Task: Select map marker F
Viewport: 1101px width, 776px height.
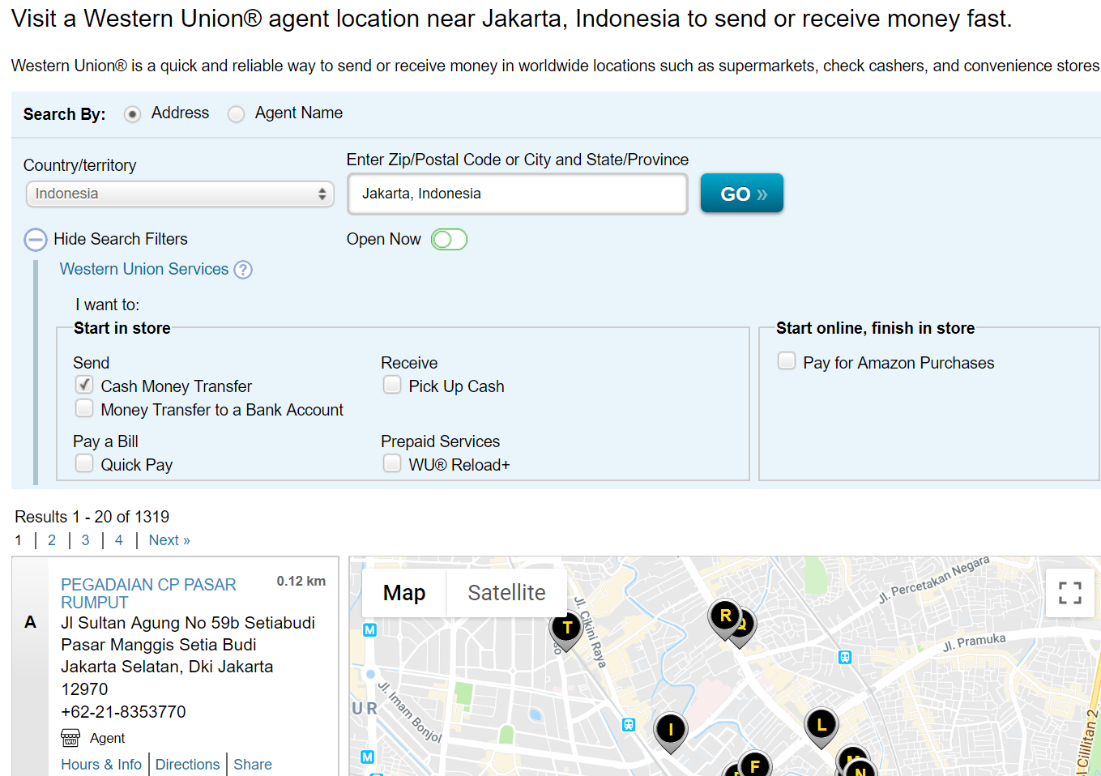Action: pos(755,765)
